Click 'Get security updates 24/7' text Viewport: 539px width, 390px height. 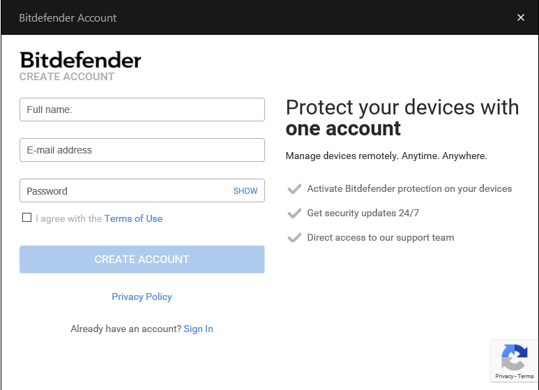(363, 213)
